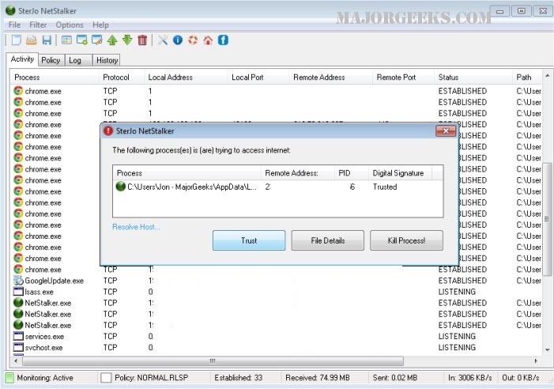The width and height of the screenshot is (554, 389).
Task: Click the File Details button
Action: coord(327,240)
